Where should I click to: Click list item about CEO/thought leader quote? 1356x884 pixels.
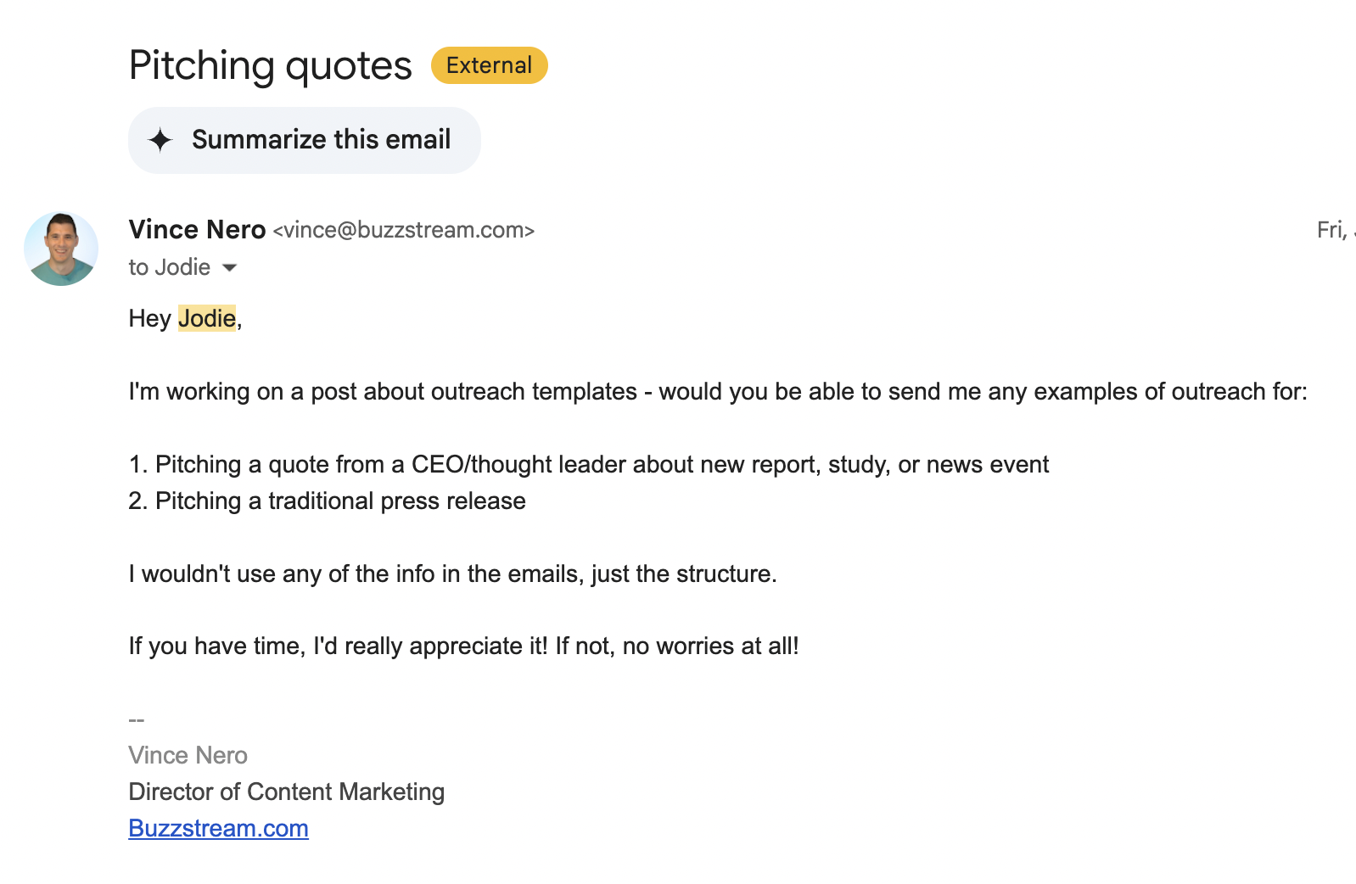[x=588, y=464]
